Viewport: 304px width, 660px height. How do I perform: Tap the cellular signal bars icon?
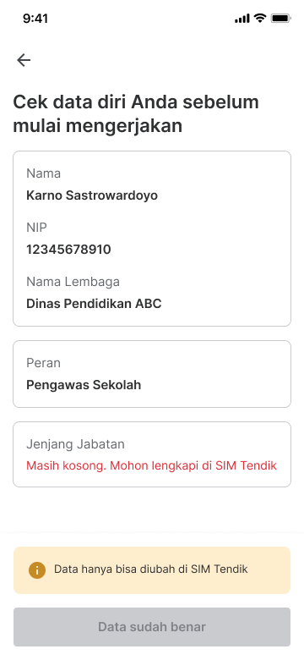pos(242,19)
